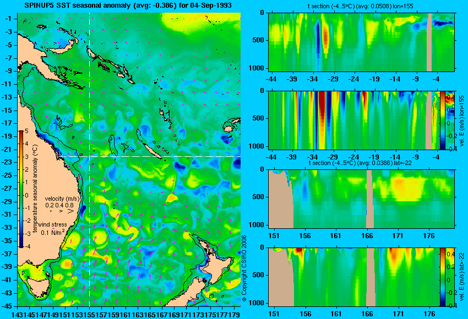The image size is (468, 319).
Task: Click the '171' tick label under lat=-22 temperature section
Action: (x=398, y=236)
